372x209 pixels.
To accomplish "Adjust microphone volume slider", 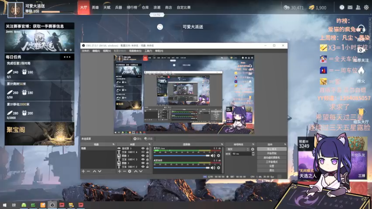I will [181, 156].
